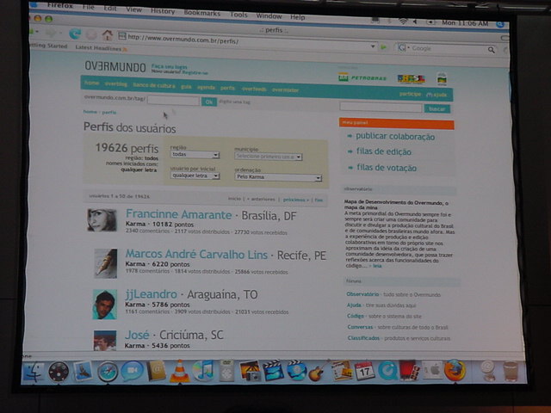Screen dimensions: 551x413
Task: Open the Bookmarks menu
Action: coord(202,13)
